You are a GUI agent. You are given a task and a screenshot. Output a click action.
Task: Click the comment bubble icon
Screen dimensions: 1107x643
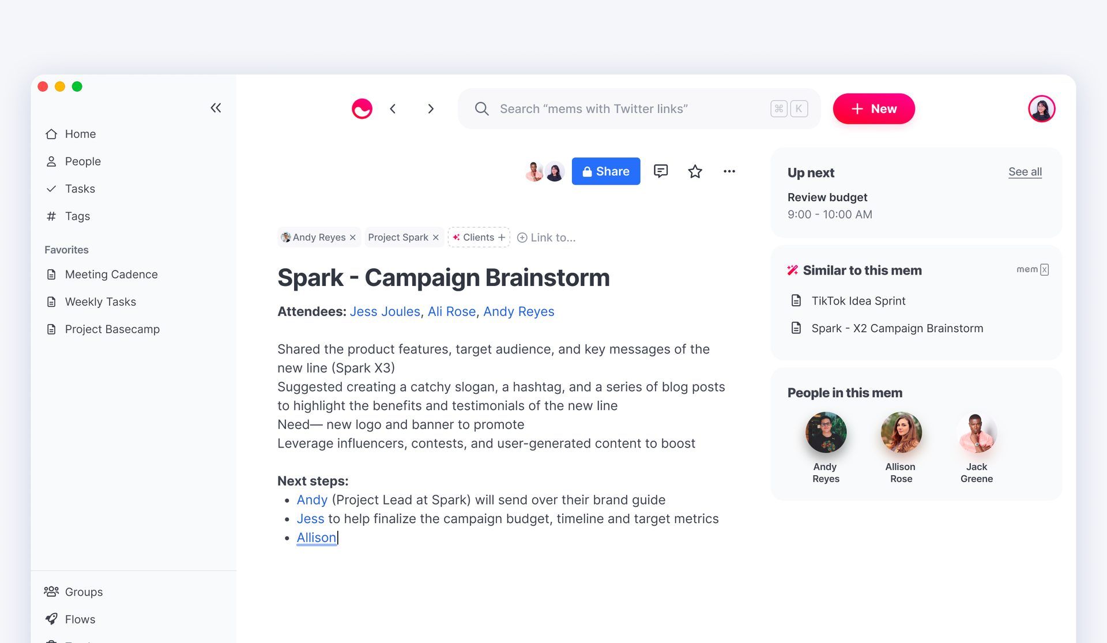pyautogui.click(x=660, y=171)
